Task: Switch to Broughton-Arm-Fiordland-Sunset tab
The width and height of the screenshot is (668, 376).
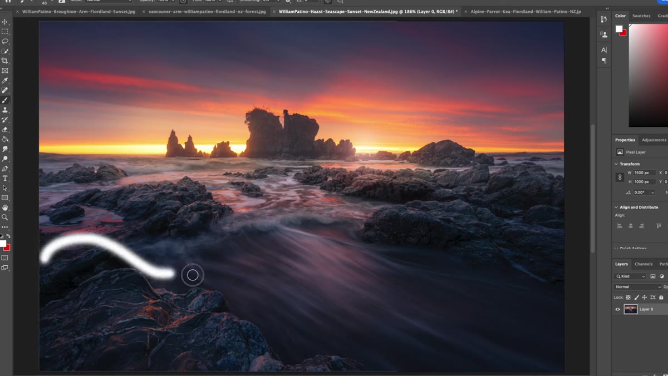Action: coord(78,11)
